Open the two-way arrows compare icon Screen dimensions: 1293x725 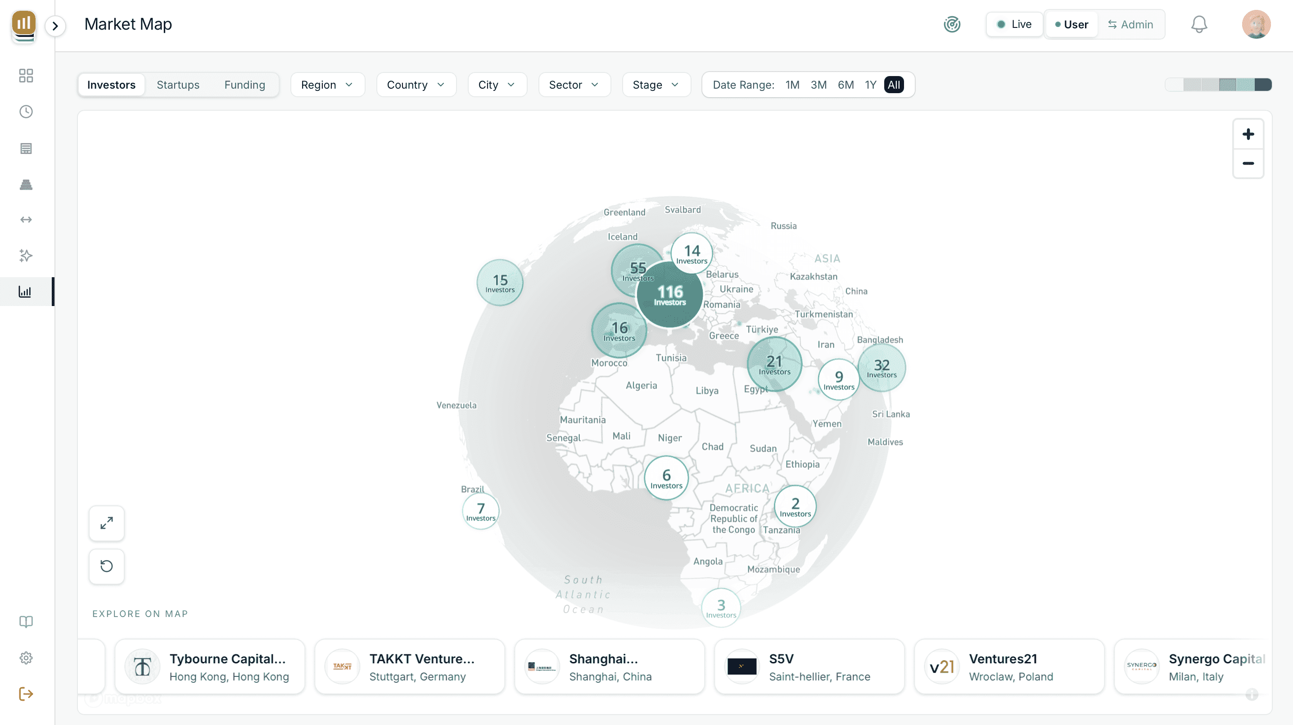pyautogui.click(x=26, y=220)
